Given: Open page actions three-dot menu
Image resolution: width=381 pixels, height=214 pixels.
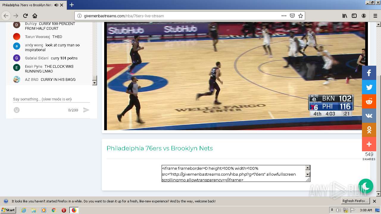Looking at the screenshot, I should (284, 16).
